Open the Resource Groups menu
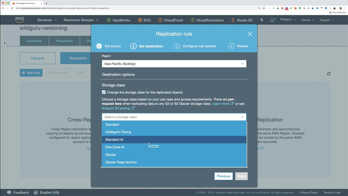 (81, 20)
